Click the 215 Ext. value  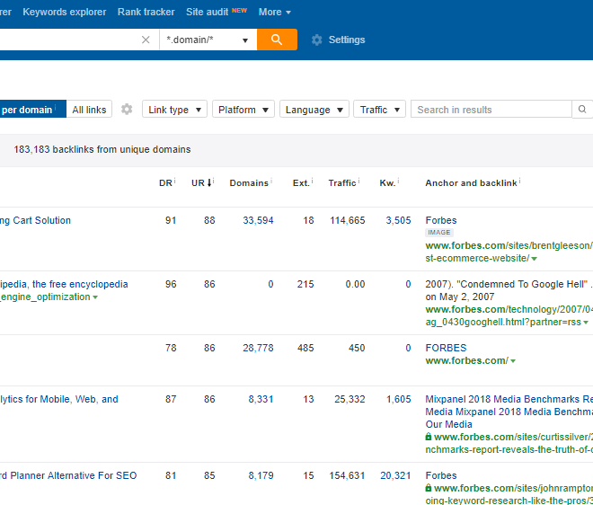pos(305,284)
